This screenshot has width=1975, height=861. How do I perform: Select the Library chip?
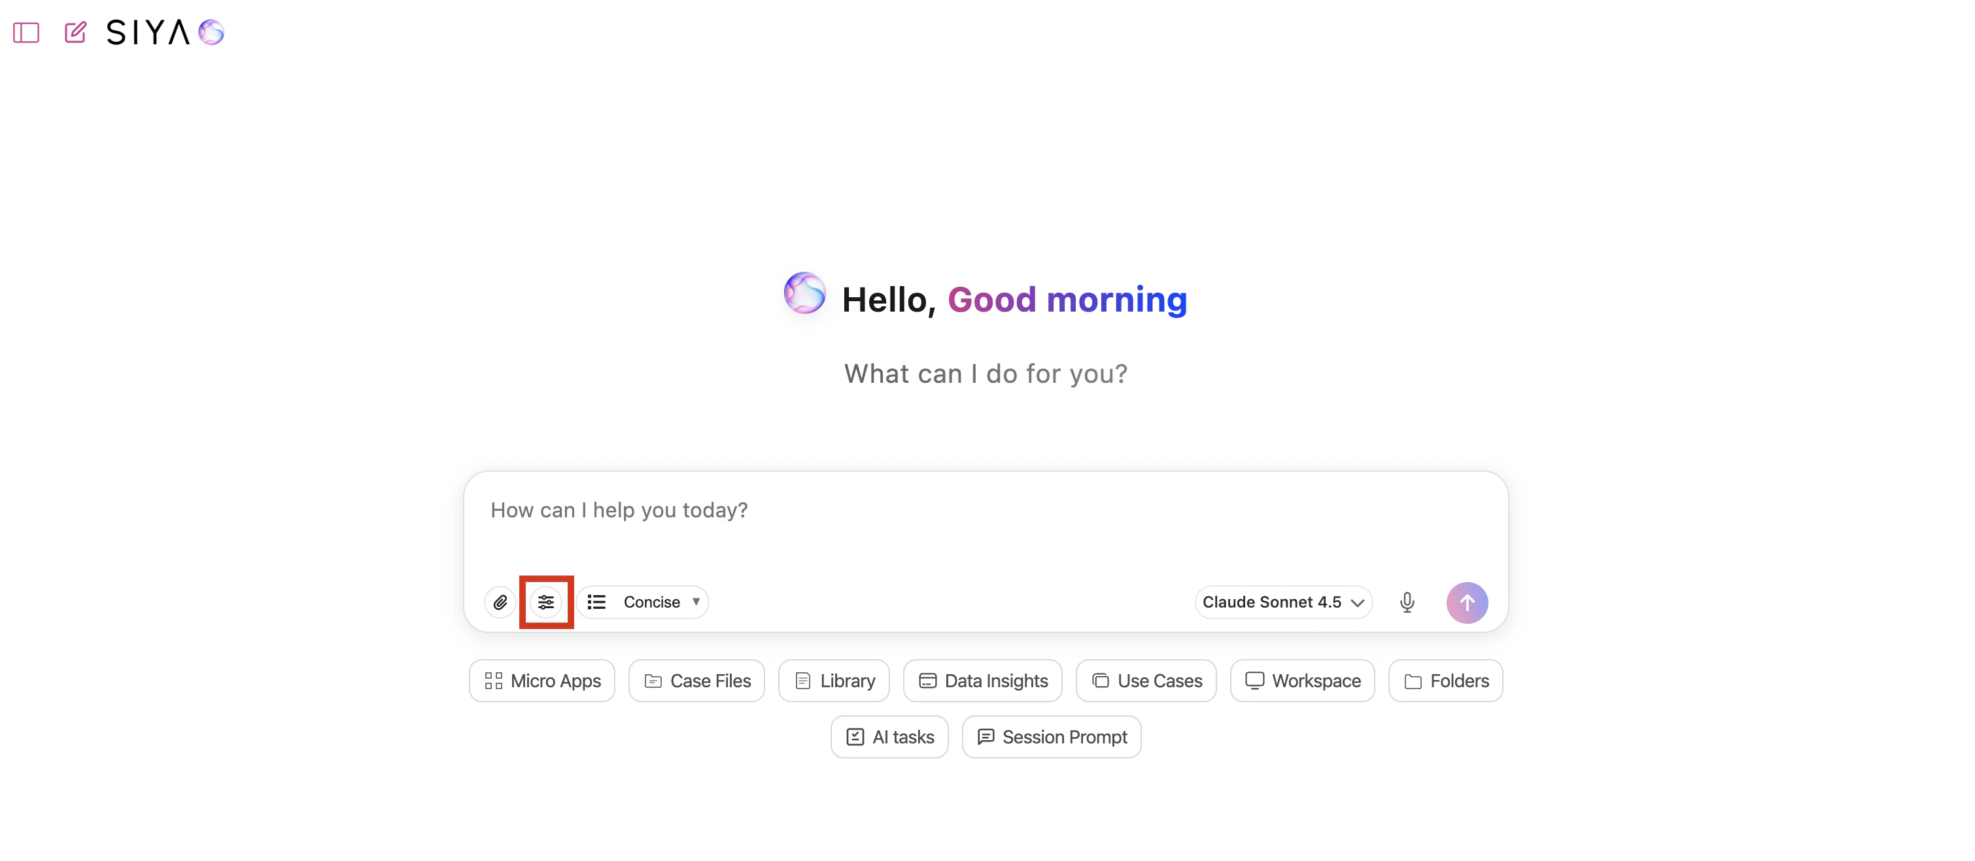click(833, 680)
